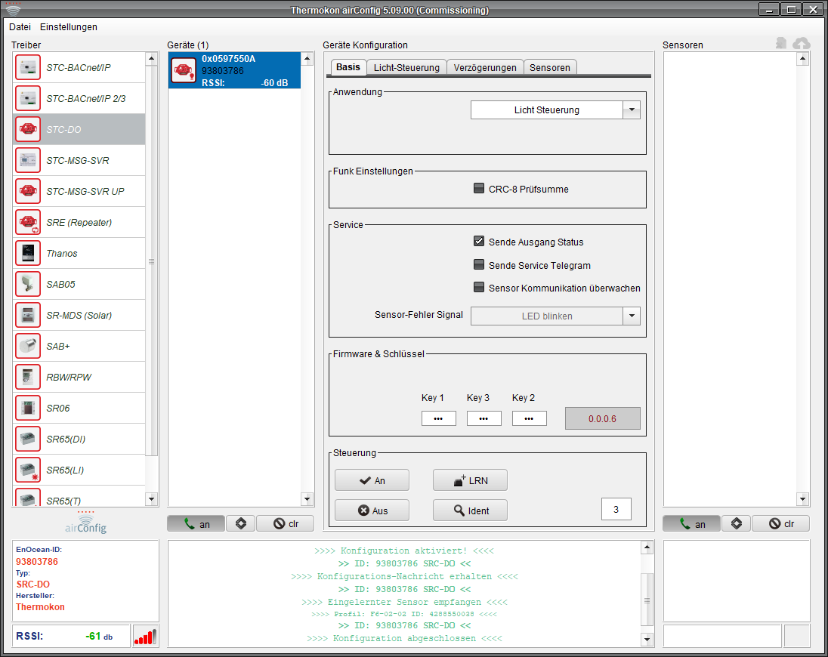Click the SRE (Repeater) driver icon
This screenshot has width=828, height=657.
click(28, 223)
